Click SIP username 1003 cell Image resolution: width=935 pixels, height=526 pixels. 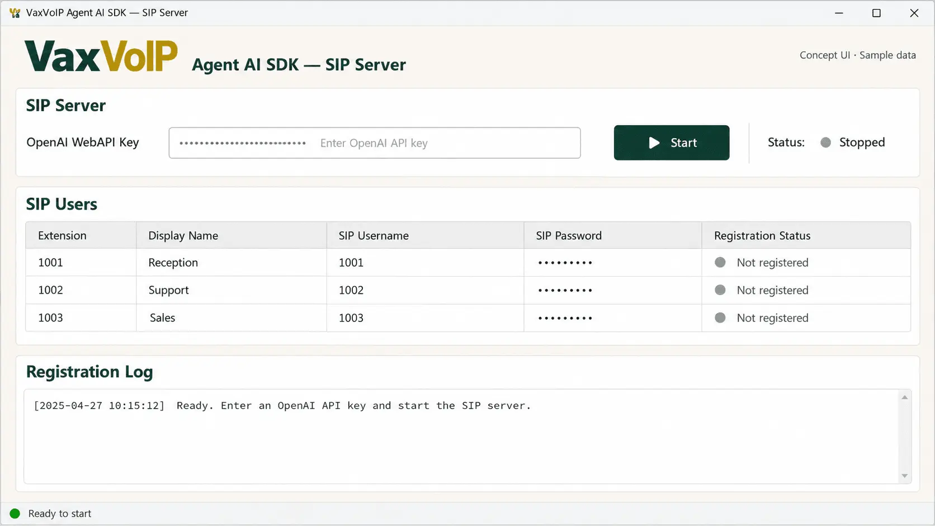[x=425, y=318]
